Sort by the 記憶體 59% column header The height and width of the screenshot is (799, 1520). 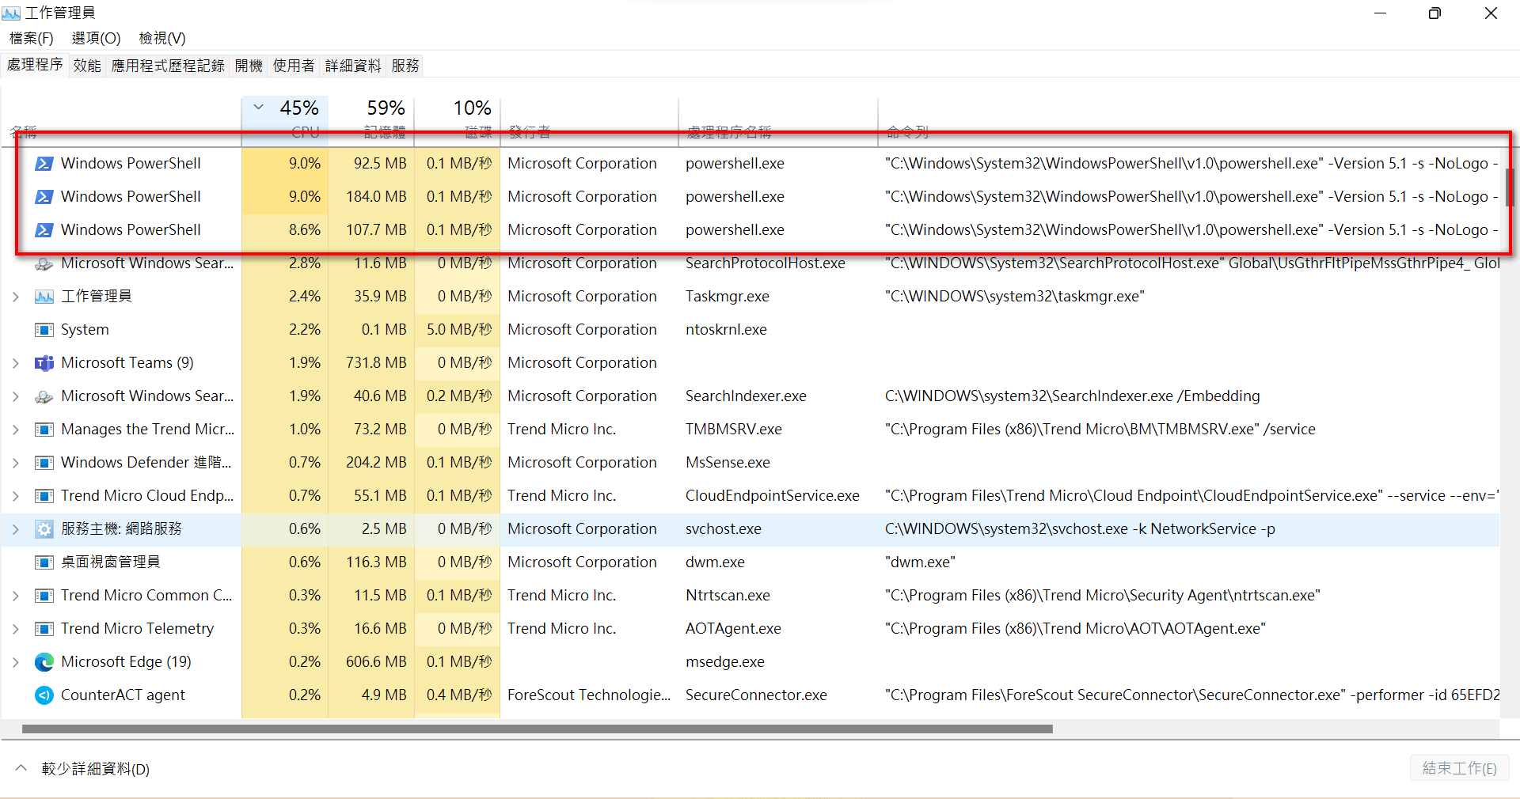[x=371, y=120]
